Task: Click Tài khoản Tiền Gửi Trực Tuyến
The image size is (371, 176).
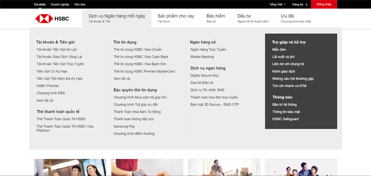Action: click(x=60, y=64)
